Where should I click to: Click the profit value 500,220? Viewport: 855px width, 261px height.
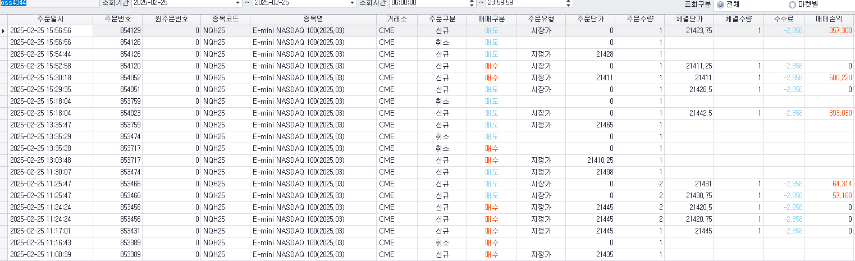point(840,78)
